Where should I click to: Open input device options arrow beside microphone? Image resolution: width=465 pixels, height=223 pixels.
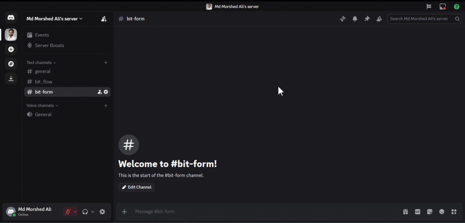coord(75,212)
